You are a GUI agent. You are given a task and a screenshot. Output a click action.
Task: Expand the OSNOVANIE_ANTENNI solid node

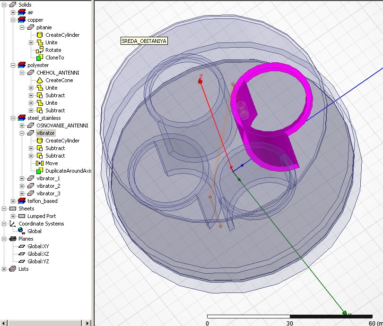[22, 125]
